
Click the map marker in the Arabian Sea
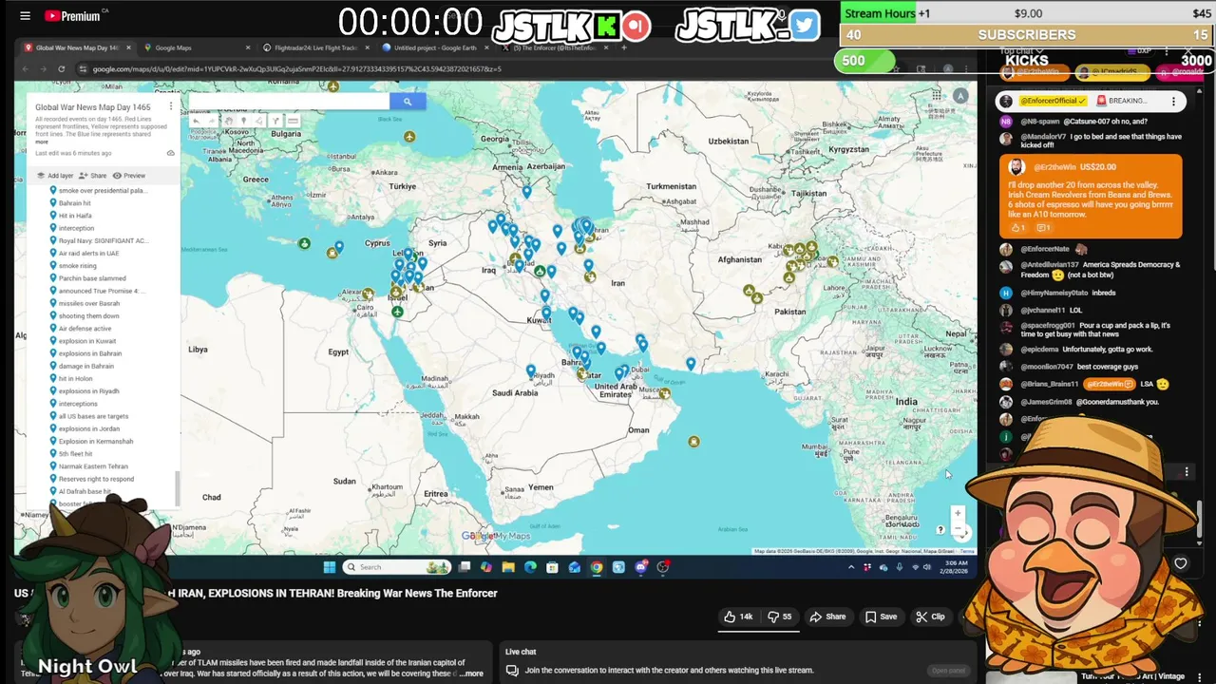coord(693,441)
